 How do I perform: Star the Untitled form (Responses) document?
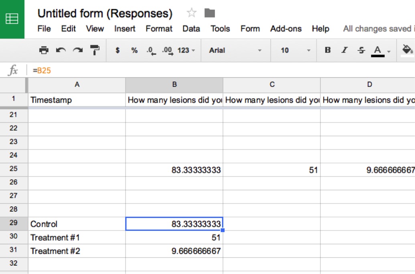click(x=192, y=13)
